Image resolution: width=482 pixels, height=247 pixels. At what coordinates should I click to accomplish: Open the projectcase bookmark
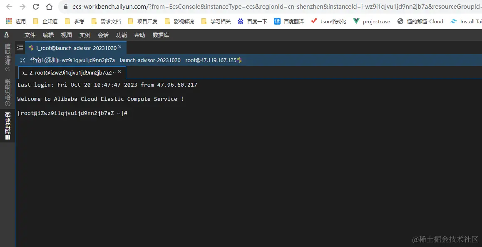(372, 21)
